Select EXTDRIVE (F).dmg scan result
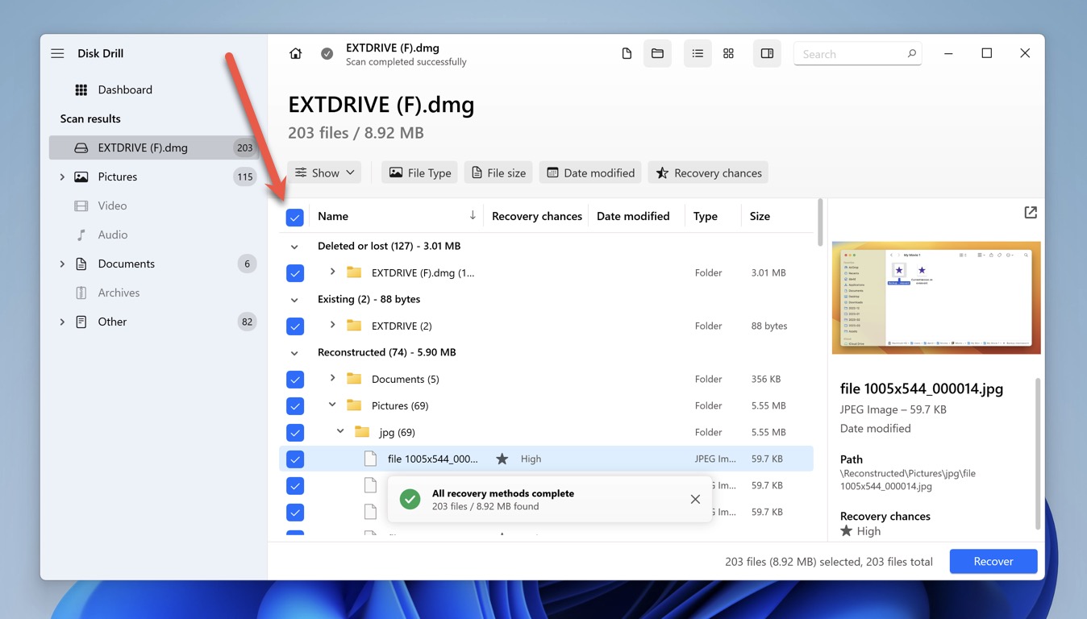This screenshot has width=1087, height=619. [x=153, y=147]
